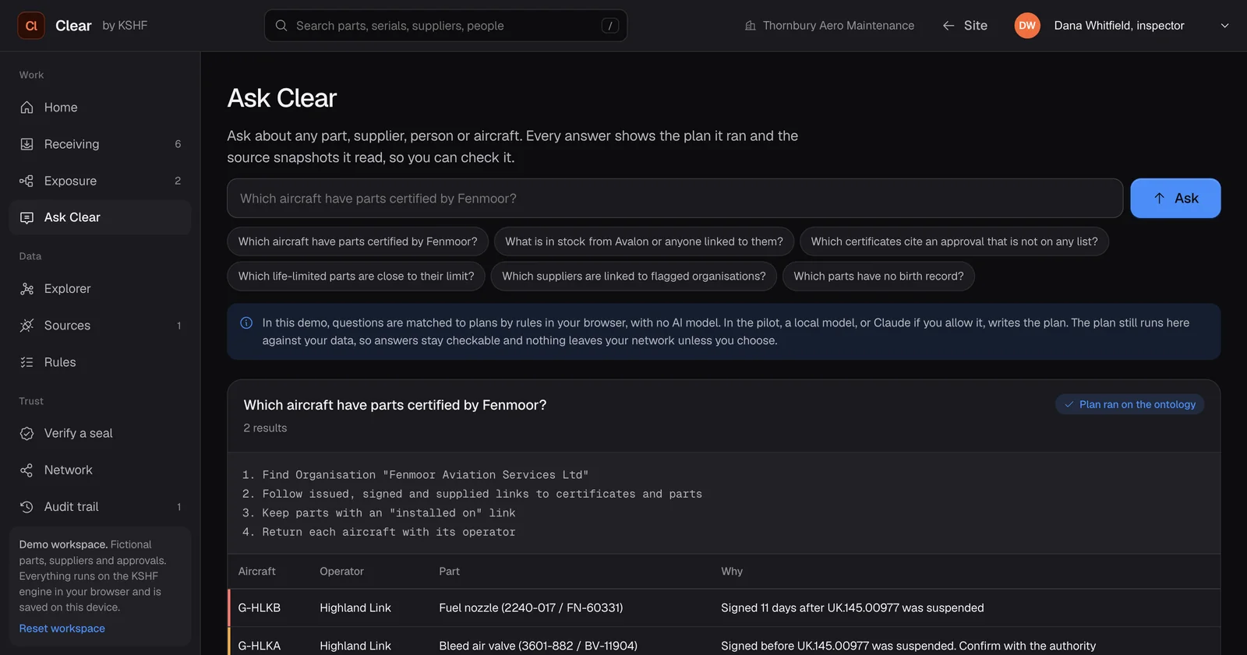Go back to Site
Image resolution: width=1247 pixels, height=655 pixels.
965,26
